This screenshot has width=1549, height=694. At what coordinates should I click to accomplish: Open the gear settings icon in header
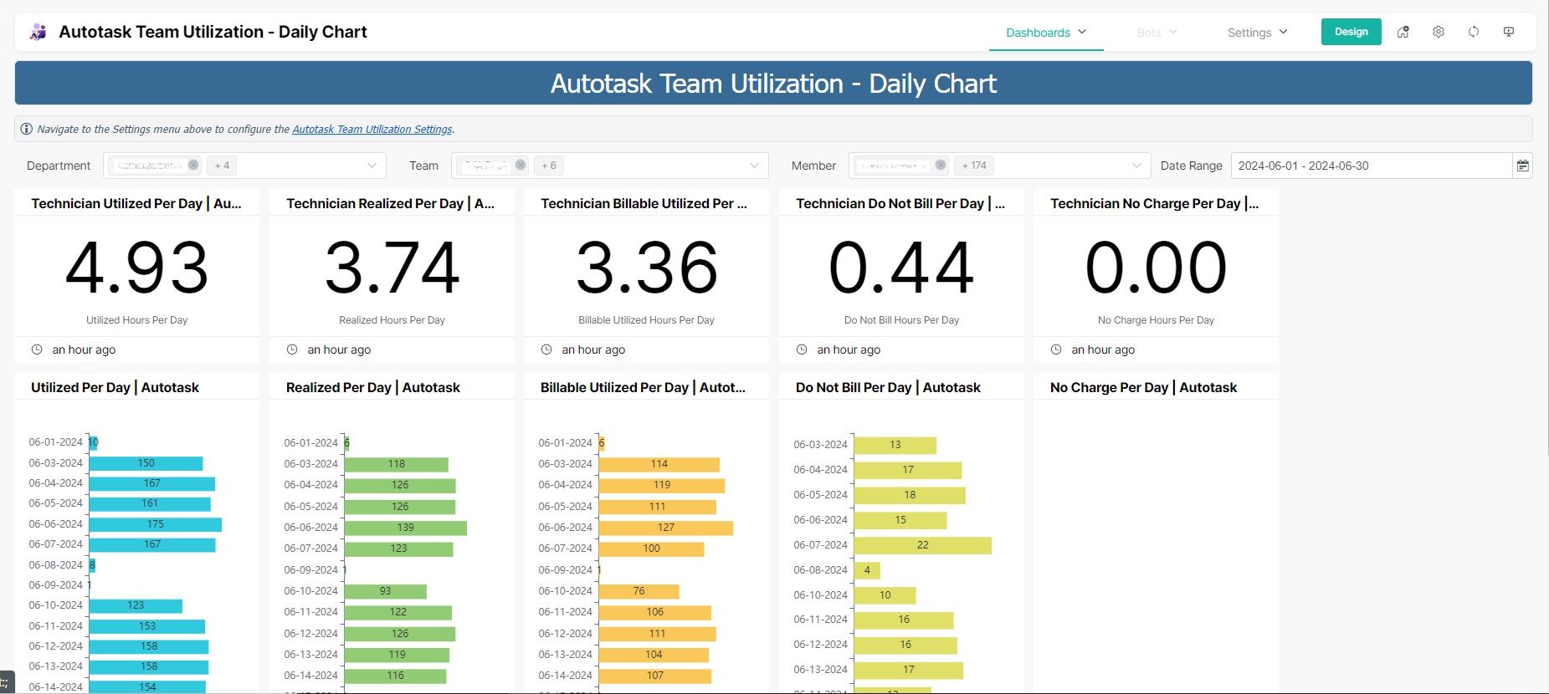[1439, 32]
